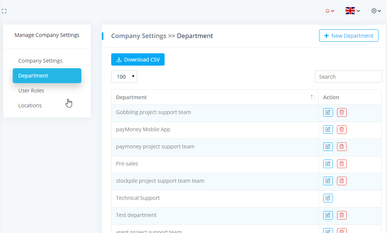Edit the Gobbilng project support team department
This screenshot has height=233, width=387.
tap(328, 112)
